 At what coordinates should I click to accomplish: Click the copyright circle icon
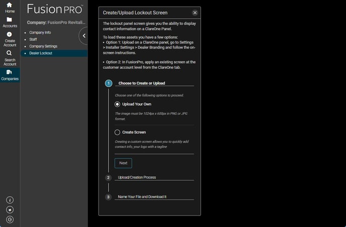[10, 219]
